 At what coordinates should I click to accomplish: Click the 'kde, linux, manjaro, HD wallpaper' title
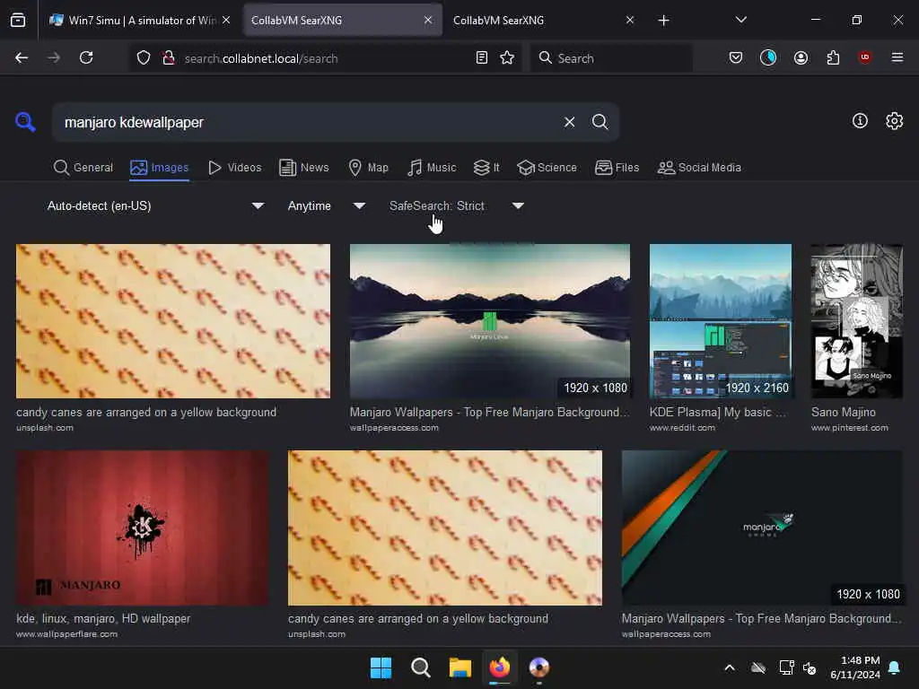(x=103, y=619)
